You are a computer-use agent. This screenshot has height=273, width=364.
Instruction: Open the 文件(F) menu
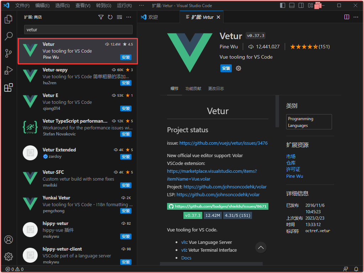click(22, 6)
